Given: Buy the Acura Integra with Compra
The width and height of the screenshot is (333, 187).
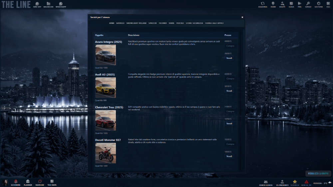Looking at the screenshot, I should (x=230, y=46).
